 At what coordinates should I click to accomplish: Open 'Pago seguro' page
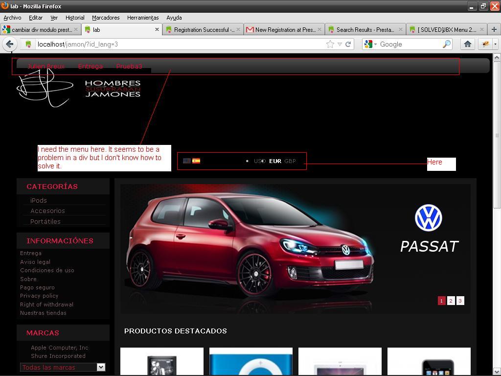pos(37,287)
